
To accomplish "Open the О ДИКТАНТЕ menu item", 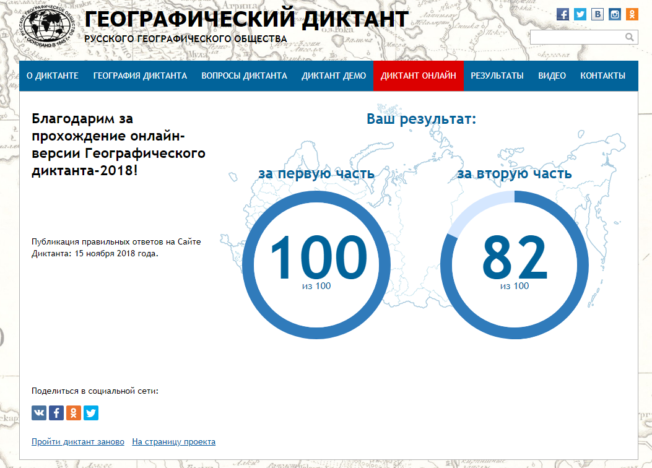I will (x=53, y=76).
